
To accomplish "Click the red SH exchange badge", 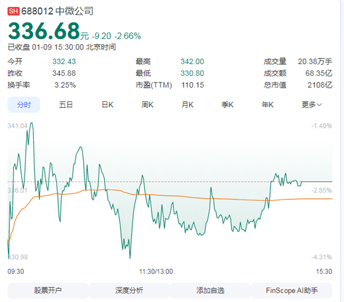I will pos(14,11).
